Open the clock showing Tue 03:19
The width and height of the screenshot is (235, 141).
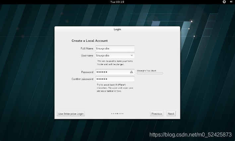click(x=117, y=2)
